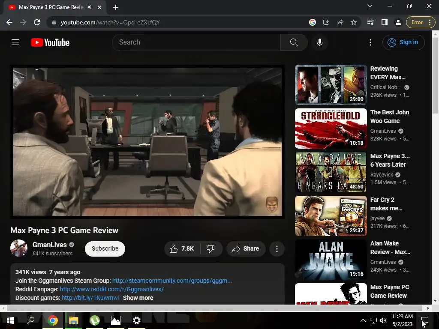
Task: Open Photos app from taskbar
Action: 116,320
